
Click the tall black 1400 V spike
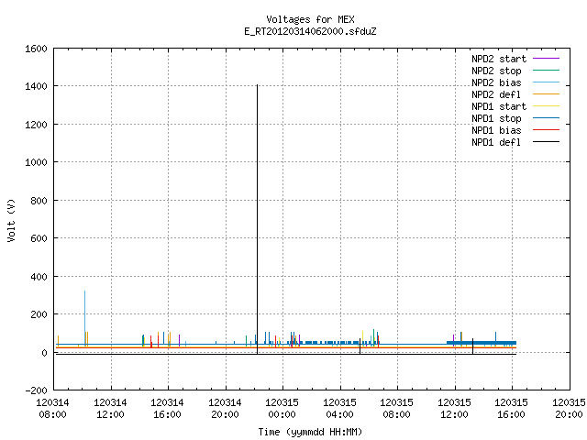point(257,217)
